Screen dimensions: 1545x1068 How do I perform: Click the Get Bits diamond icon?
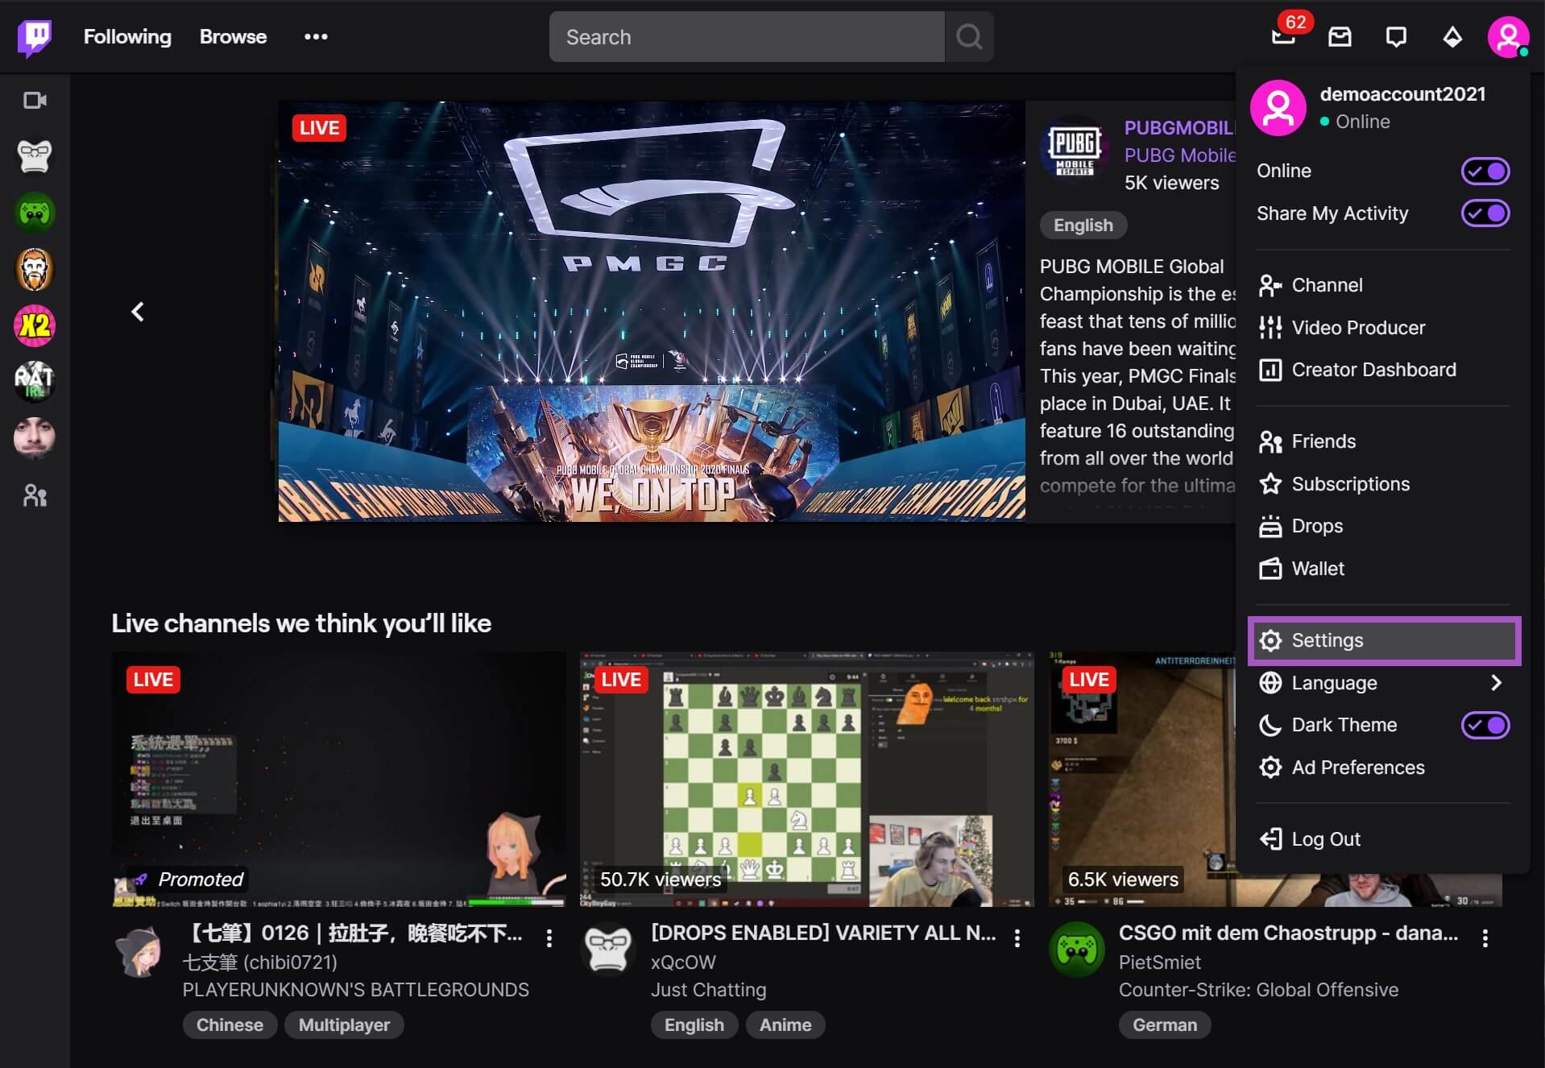(x=1452, y=37)
